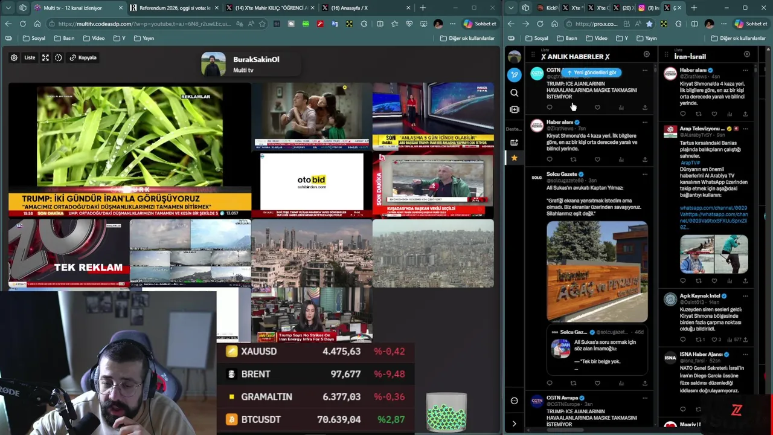This screenshot has width=773, height=435.
Task: Share the CGTN Trump ICE post
Action: point(645,108)
